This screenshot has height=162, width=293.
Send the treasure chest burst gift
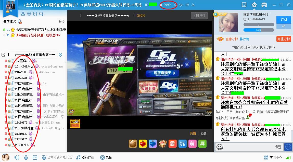(163, 144)
